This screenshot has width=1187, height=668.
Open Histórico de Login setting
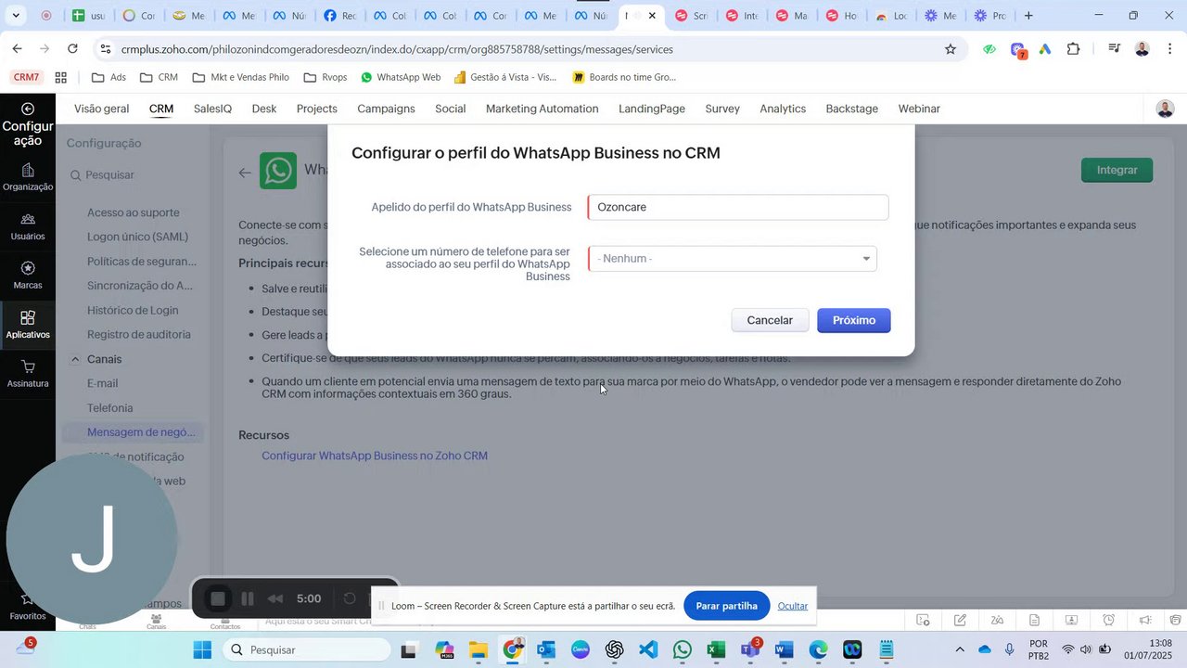coord(133,310)
